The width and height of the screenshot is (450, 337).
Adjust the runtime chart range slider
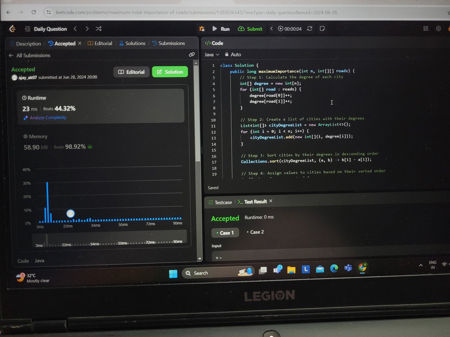109,239
